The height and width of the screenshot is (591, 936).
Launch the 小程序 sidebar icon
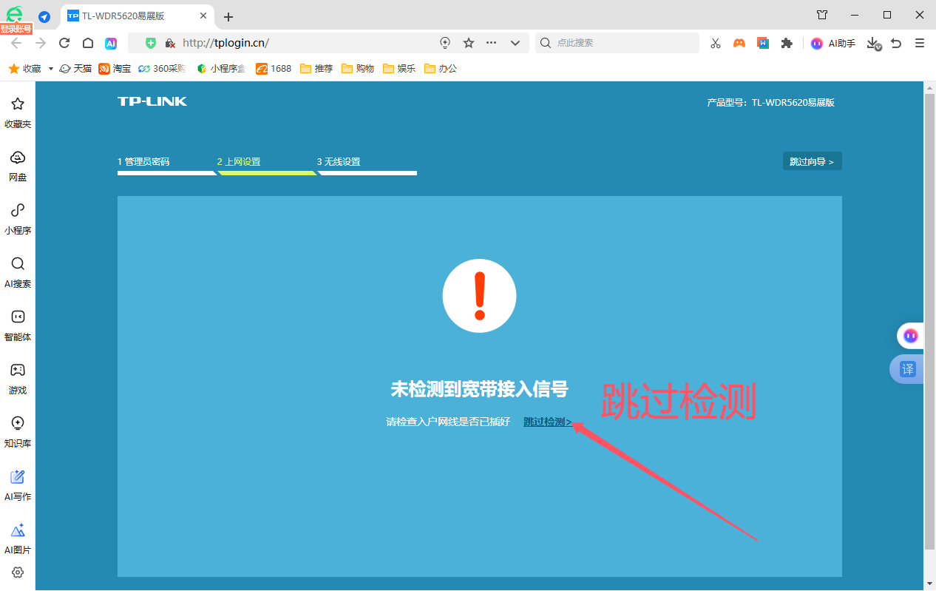coord(18,219)
